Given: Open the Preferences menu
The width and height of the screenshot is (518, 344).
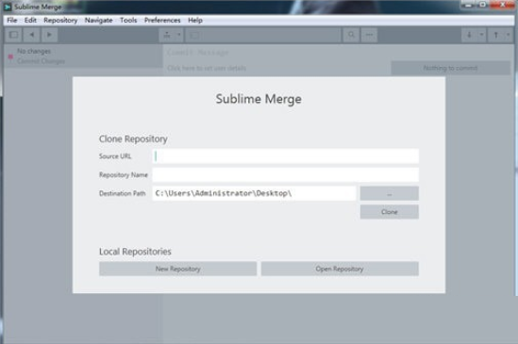Looking at the screenshot, I should pos(162,20).
